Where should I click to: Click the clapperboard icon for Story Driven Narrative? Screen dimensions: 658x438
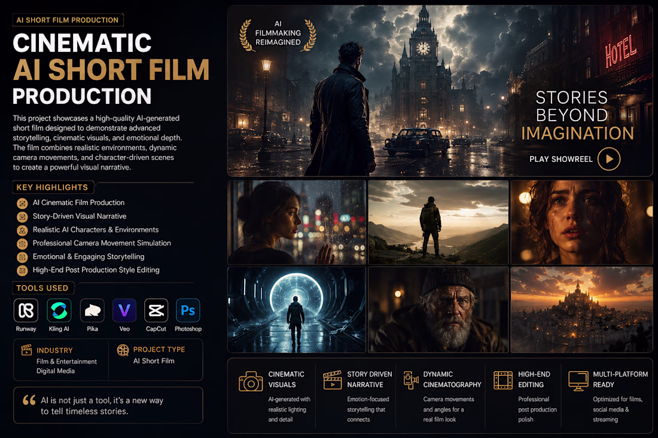[x=333, y=380]
